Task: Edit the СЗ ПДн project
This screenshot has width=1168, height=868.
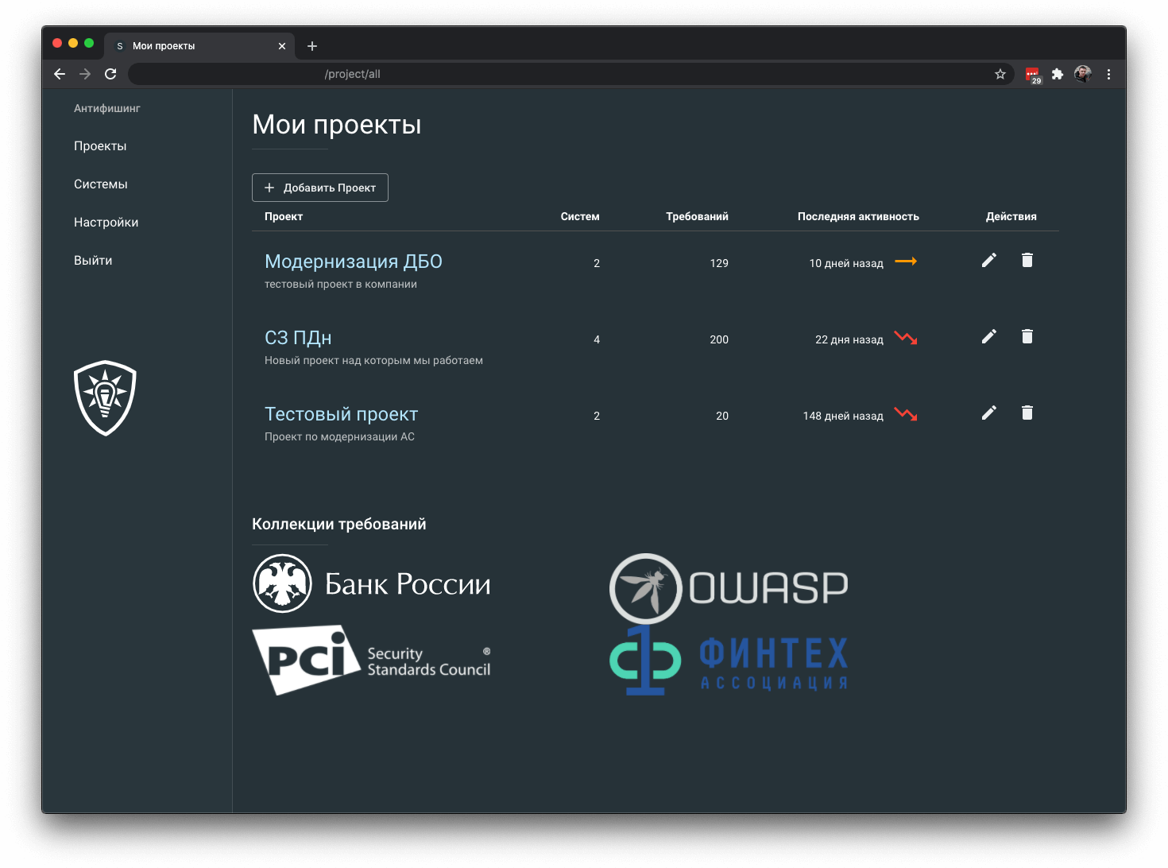Action: click(x=988, y=336)
